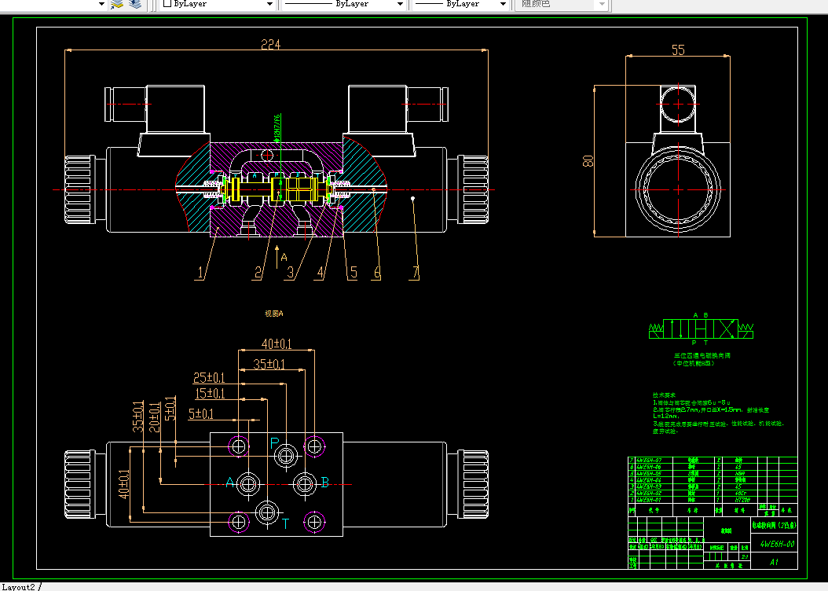Expand the ByLayer linetype dropdown
The width and height of the screenshot is (828, 591).
pyautogui.click(x=343, y=4)
